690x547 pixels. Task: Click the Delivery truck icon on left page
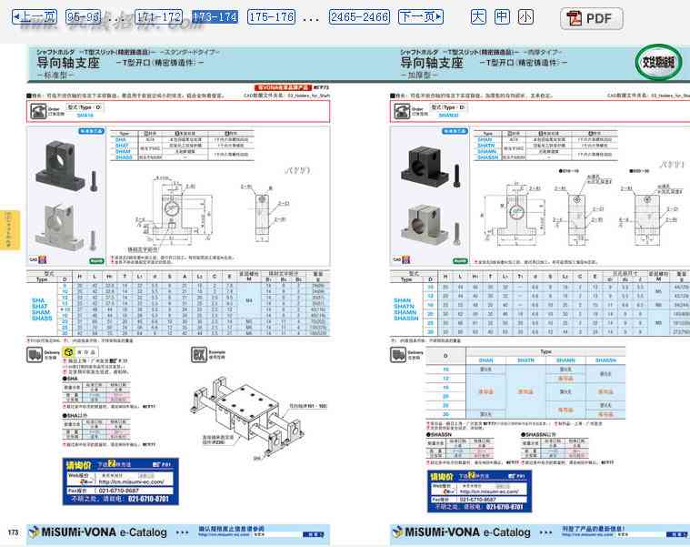pyautogui.click(x=35, y=354)
